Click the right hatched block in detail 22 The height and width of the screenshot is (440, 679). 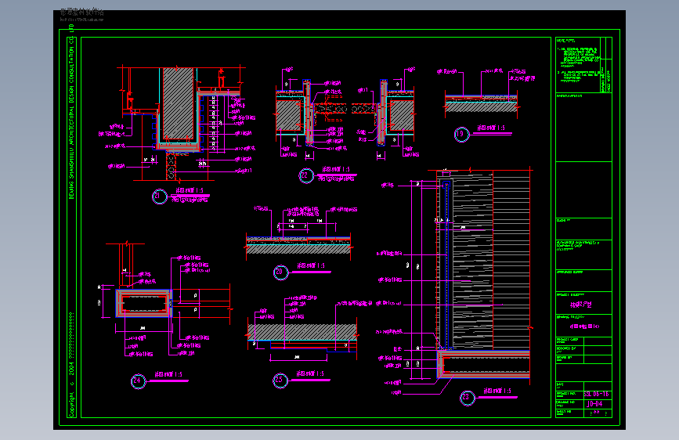point(402,116)
